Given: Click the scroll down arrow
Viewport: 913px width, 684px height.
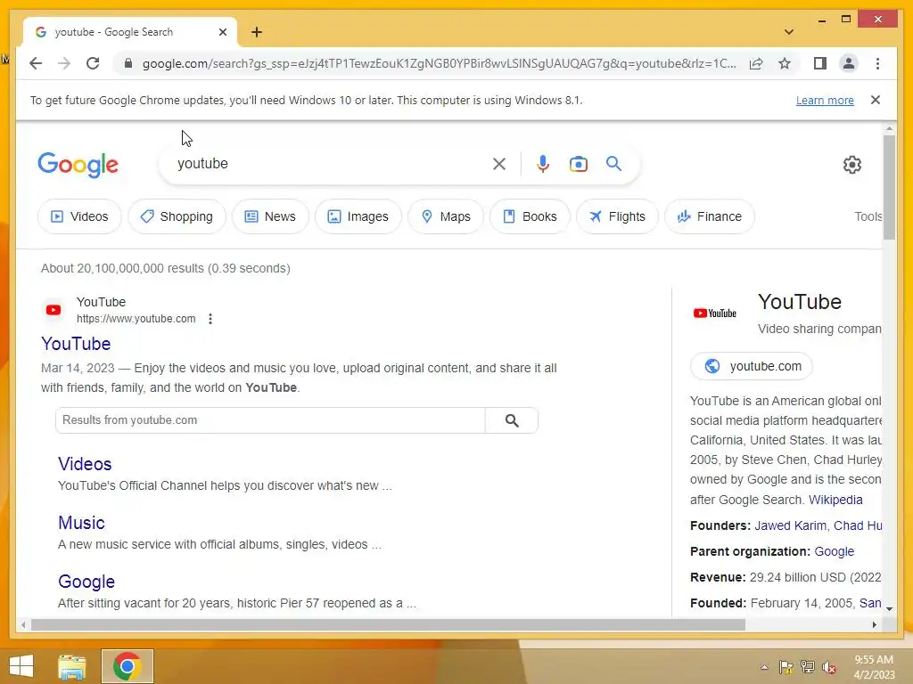Looking at the screenshot, I should (x=889, y=609).
